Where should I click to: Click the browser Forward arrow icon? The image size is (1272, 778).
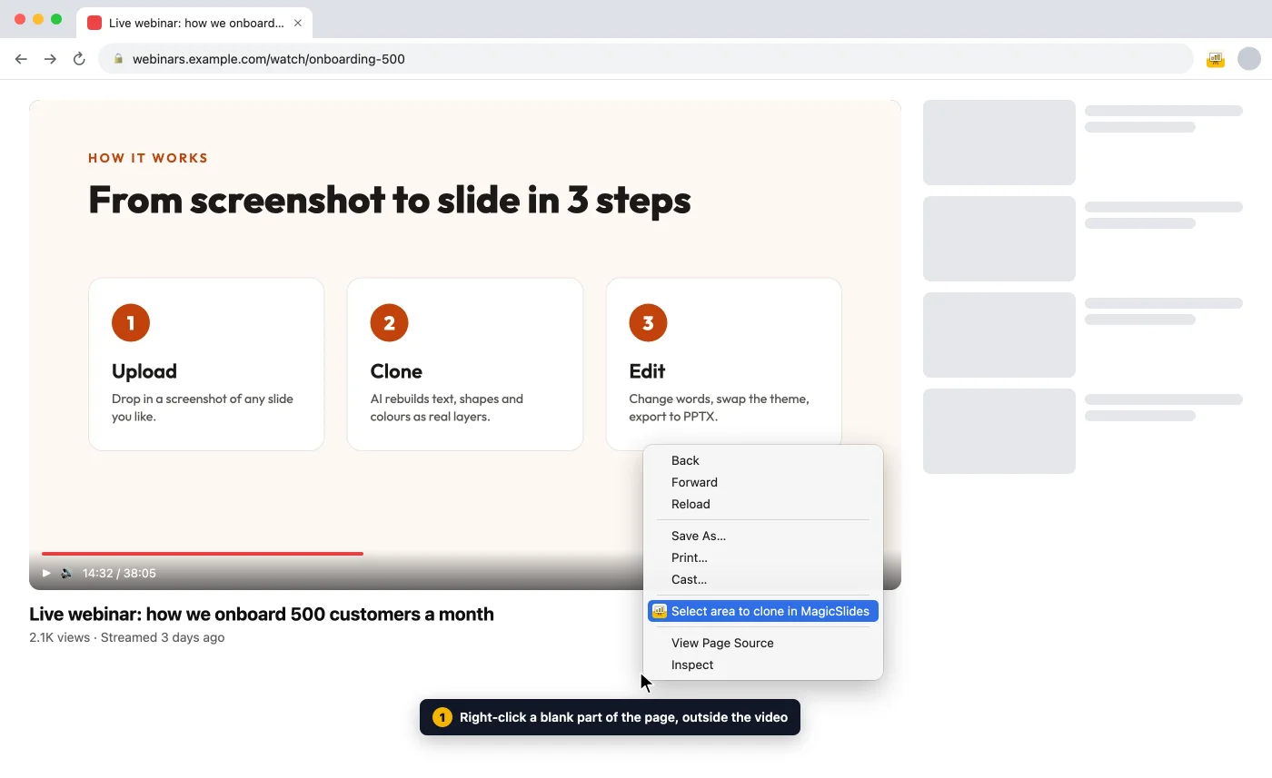coord(50,59)
